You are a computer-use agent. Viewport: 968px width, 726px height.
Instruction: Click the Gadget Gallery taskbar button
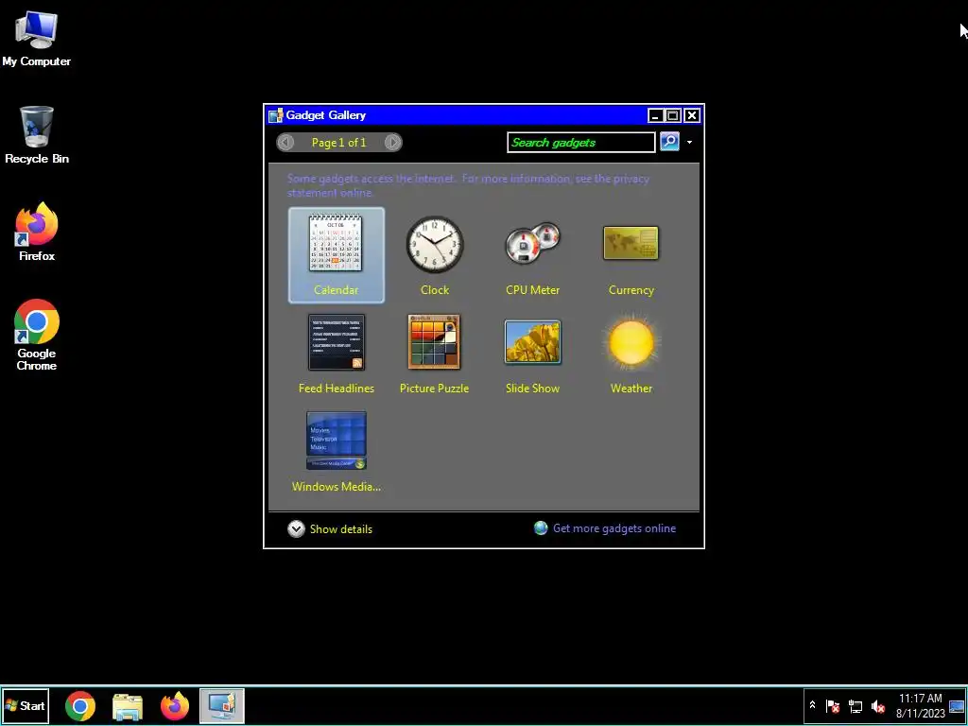click(x=222, y=705)
